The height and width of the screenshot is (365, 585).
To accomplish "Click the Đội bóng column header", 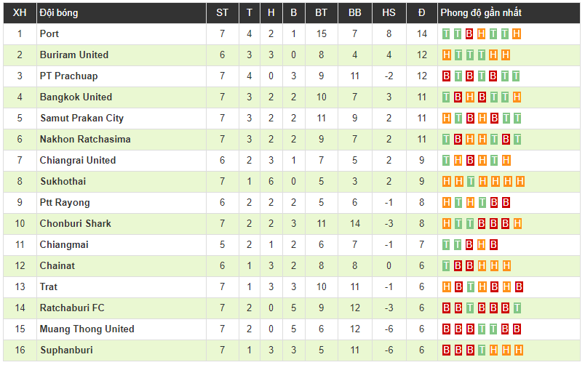I will (59, 12).
